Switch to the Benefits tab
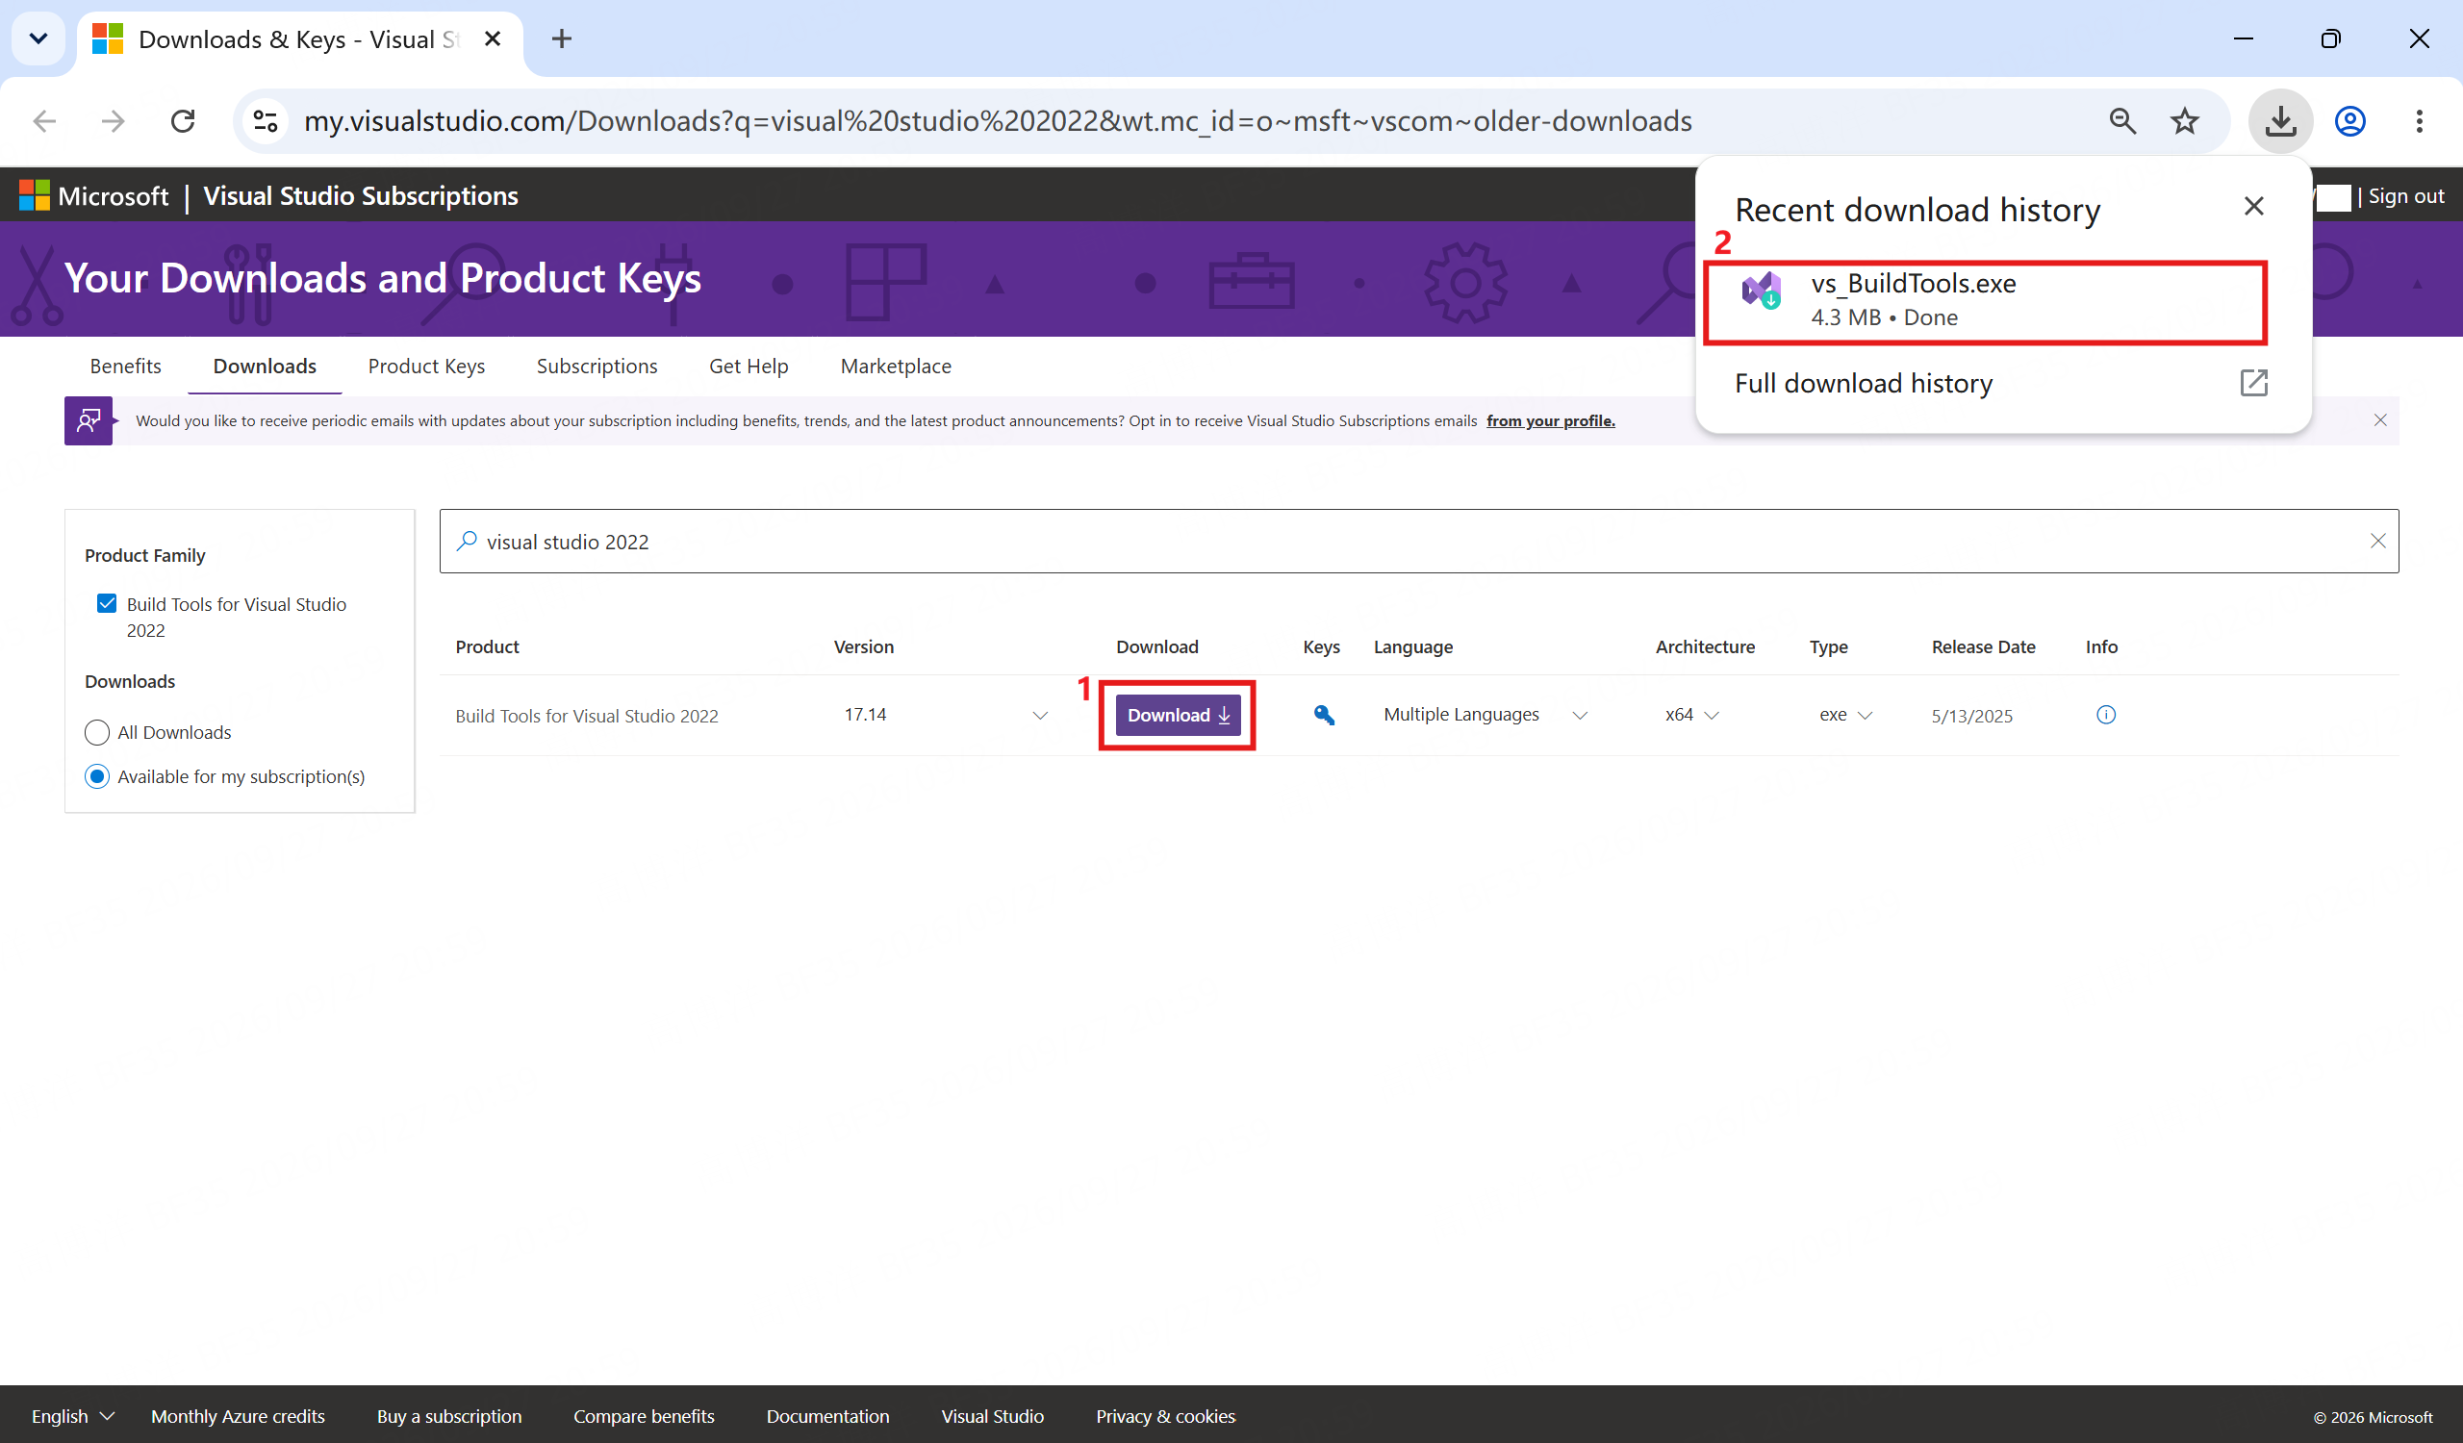The height and width of the screenshot is (1443, 2463). 125,367
